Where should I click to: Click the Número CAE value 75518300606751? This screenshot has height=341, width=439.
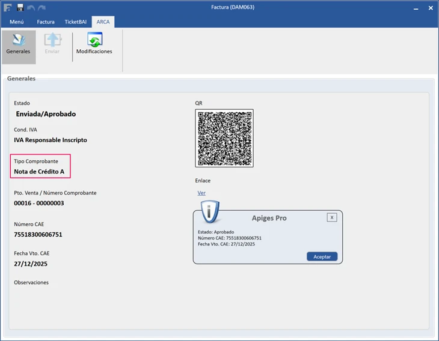[38, 235]
